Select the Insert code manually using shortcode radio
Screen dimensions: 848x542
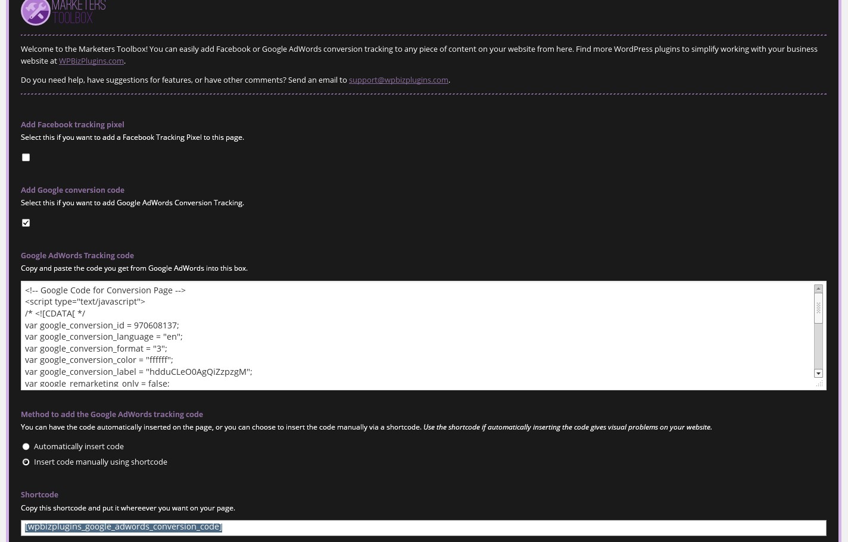(x=26, y=462)
